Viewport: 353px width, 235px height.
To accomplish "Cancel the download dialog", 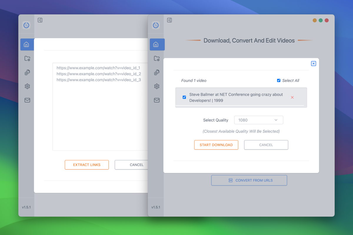I will click(x=266, y=145).
